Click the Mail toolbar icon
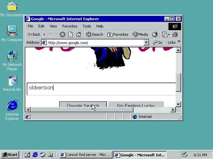213x159 pixels. [164, 34]
